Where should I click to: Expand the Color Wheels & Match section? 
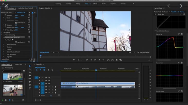[3, 52]
